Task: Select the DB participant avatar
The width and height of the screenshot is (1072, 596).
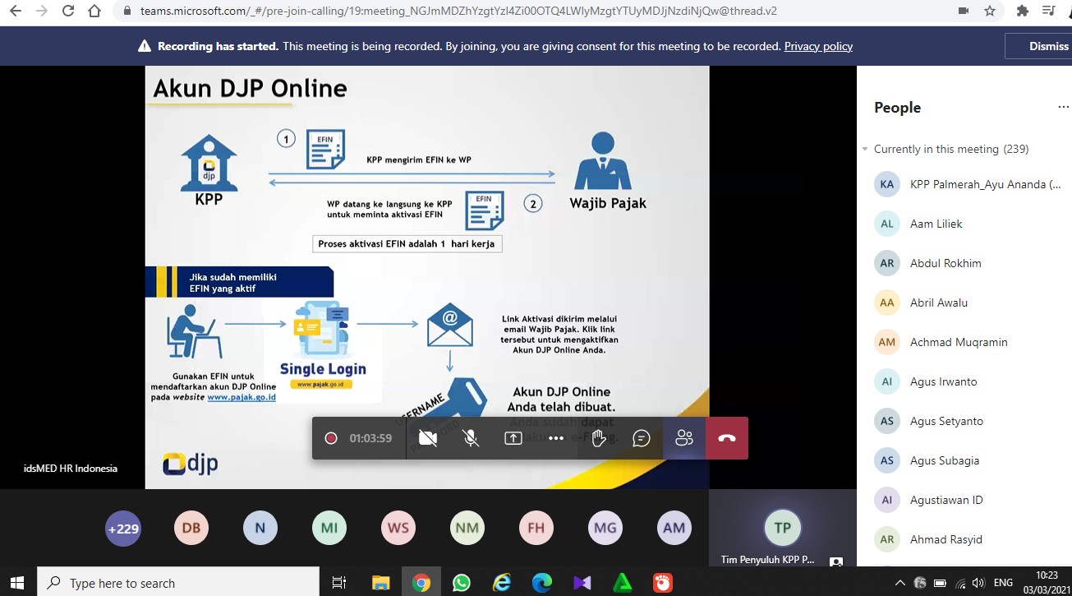Action: [x=191, y=529]
